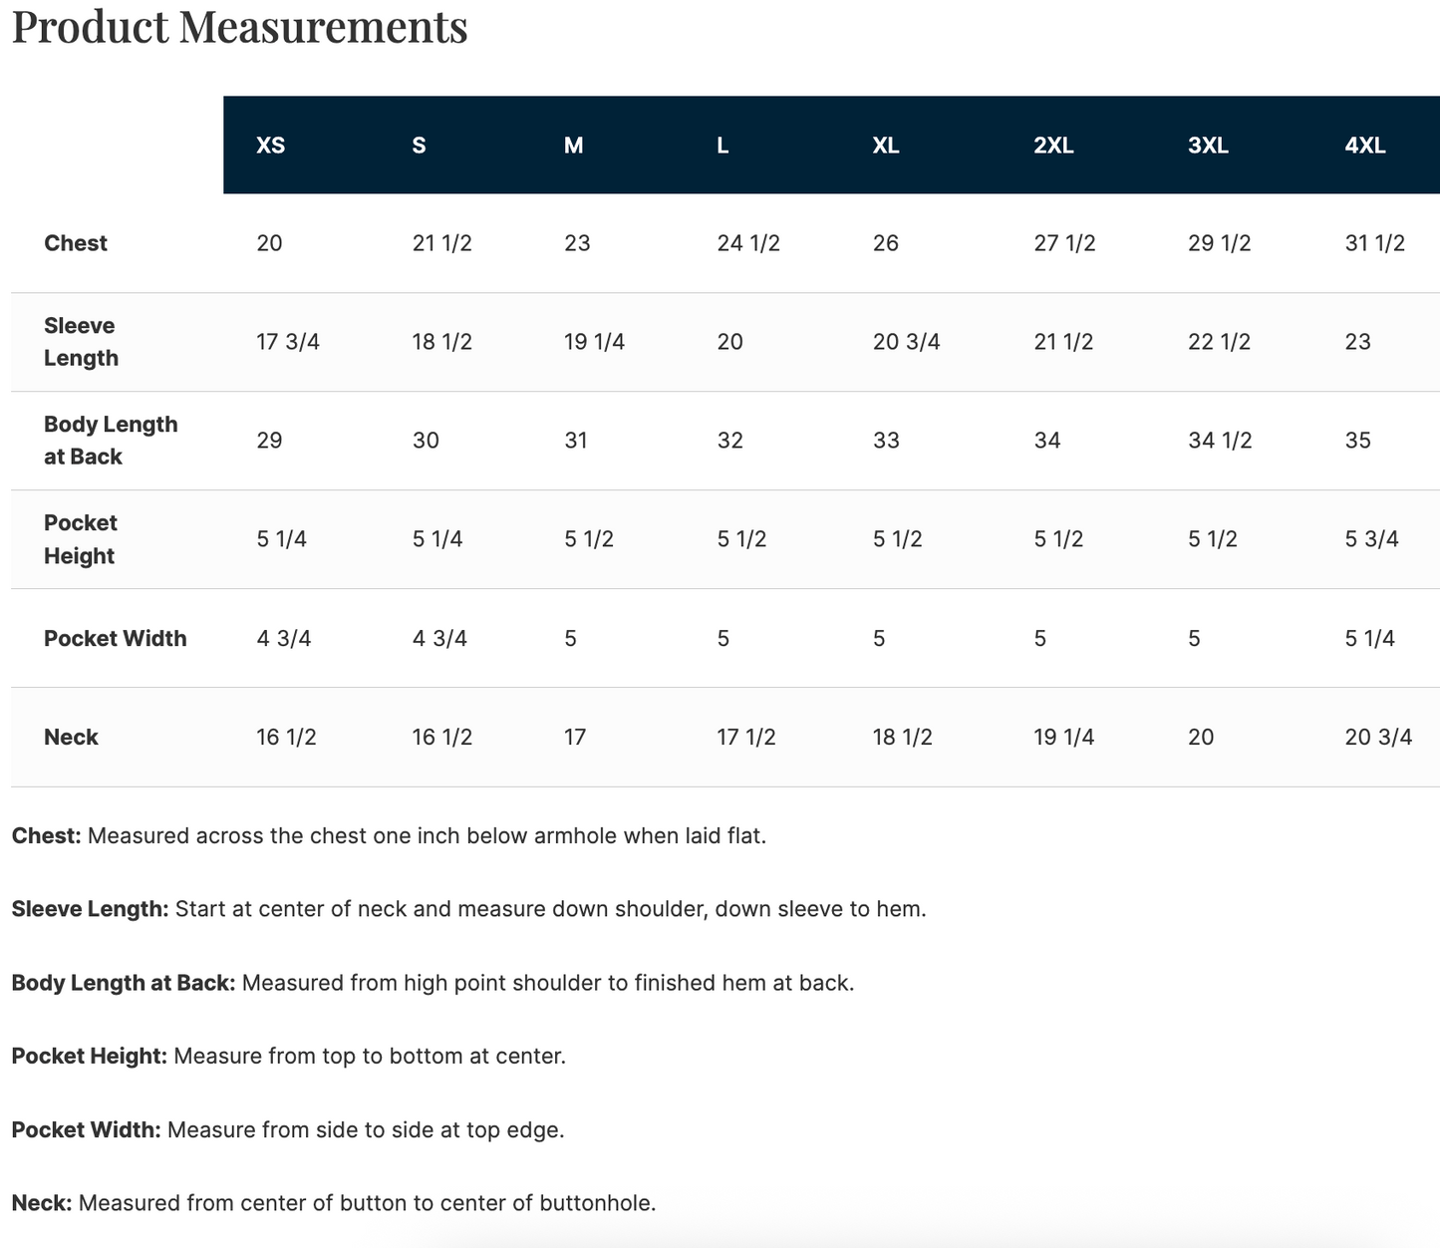The width and height of the screenshot is (1440, 1248).
Task: Click the Neck row label in table
Action: click(71, 738)
